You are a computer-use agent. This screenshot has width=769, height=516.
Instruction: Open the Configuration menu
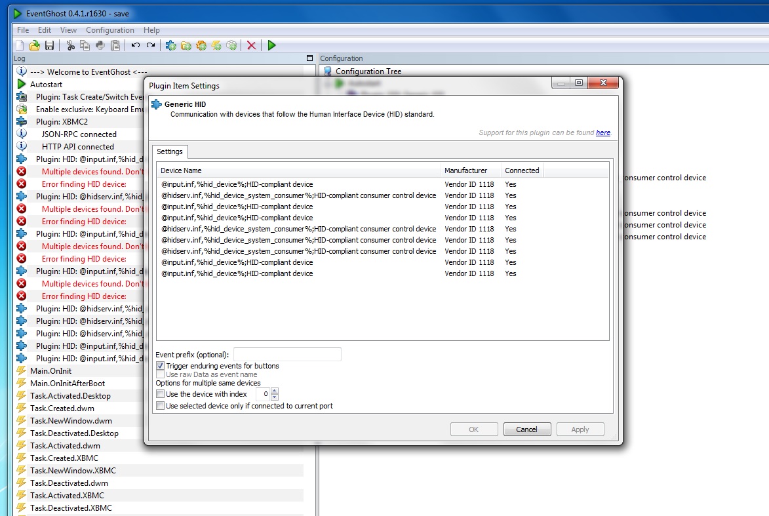110,30
